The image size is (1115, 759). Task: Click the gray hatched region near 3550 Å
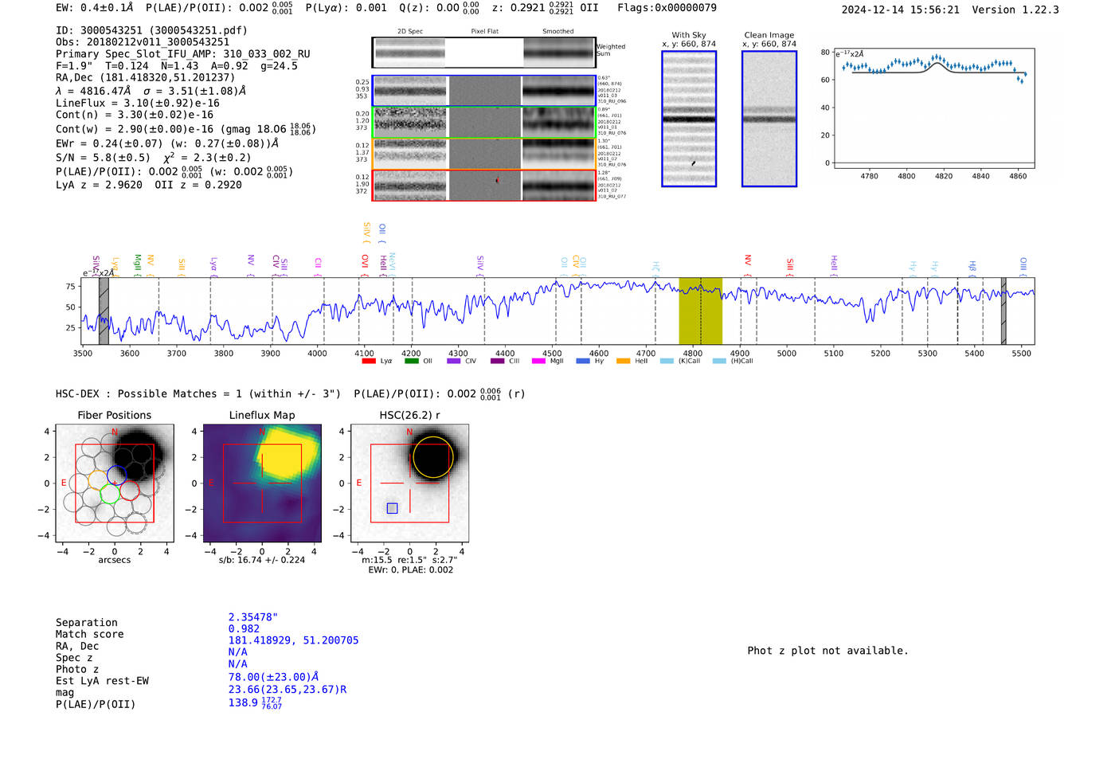click(104, 311)
